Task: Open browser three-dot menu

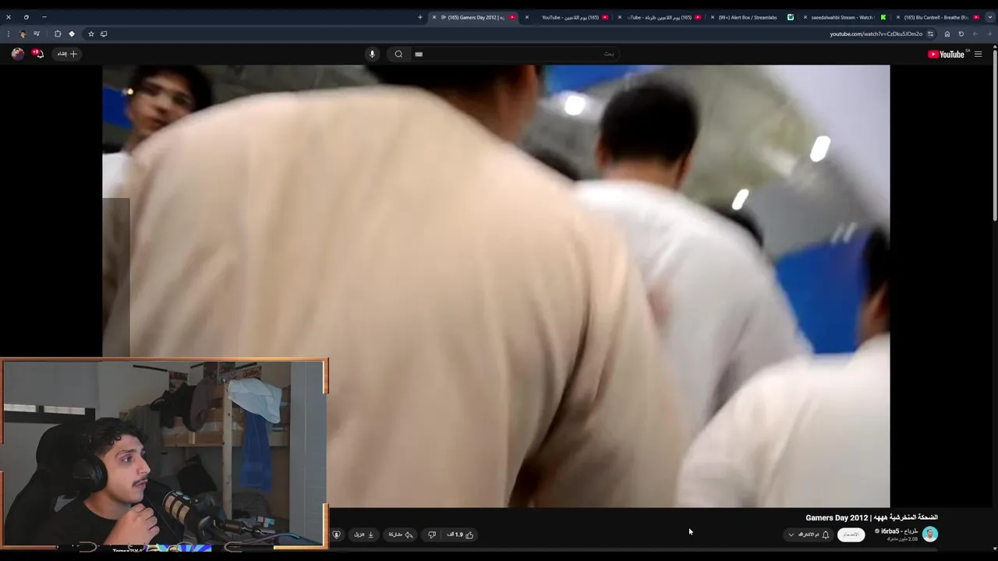Action: click(9, 34)
